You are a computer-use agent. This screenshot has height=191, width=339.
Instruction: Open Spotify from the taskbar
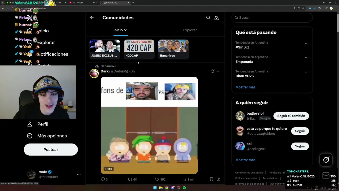coord(184,188)
